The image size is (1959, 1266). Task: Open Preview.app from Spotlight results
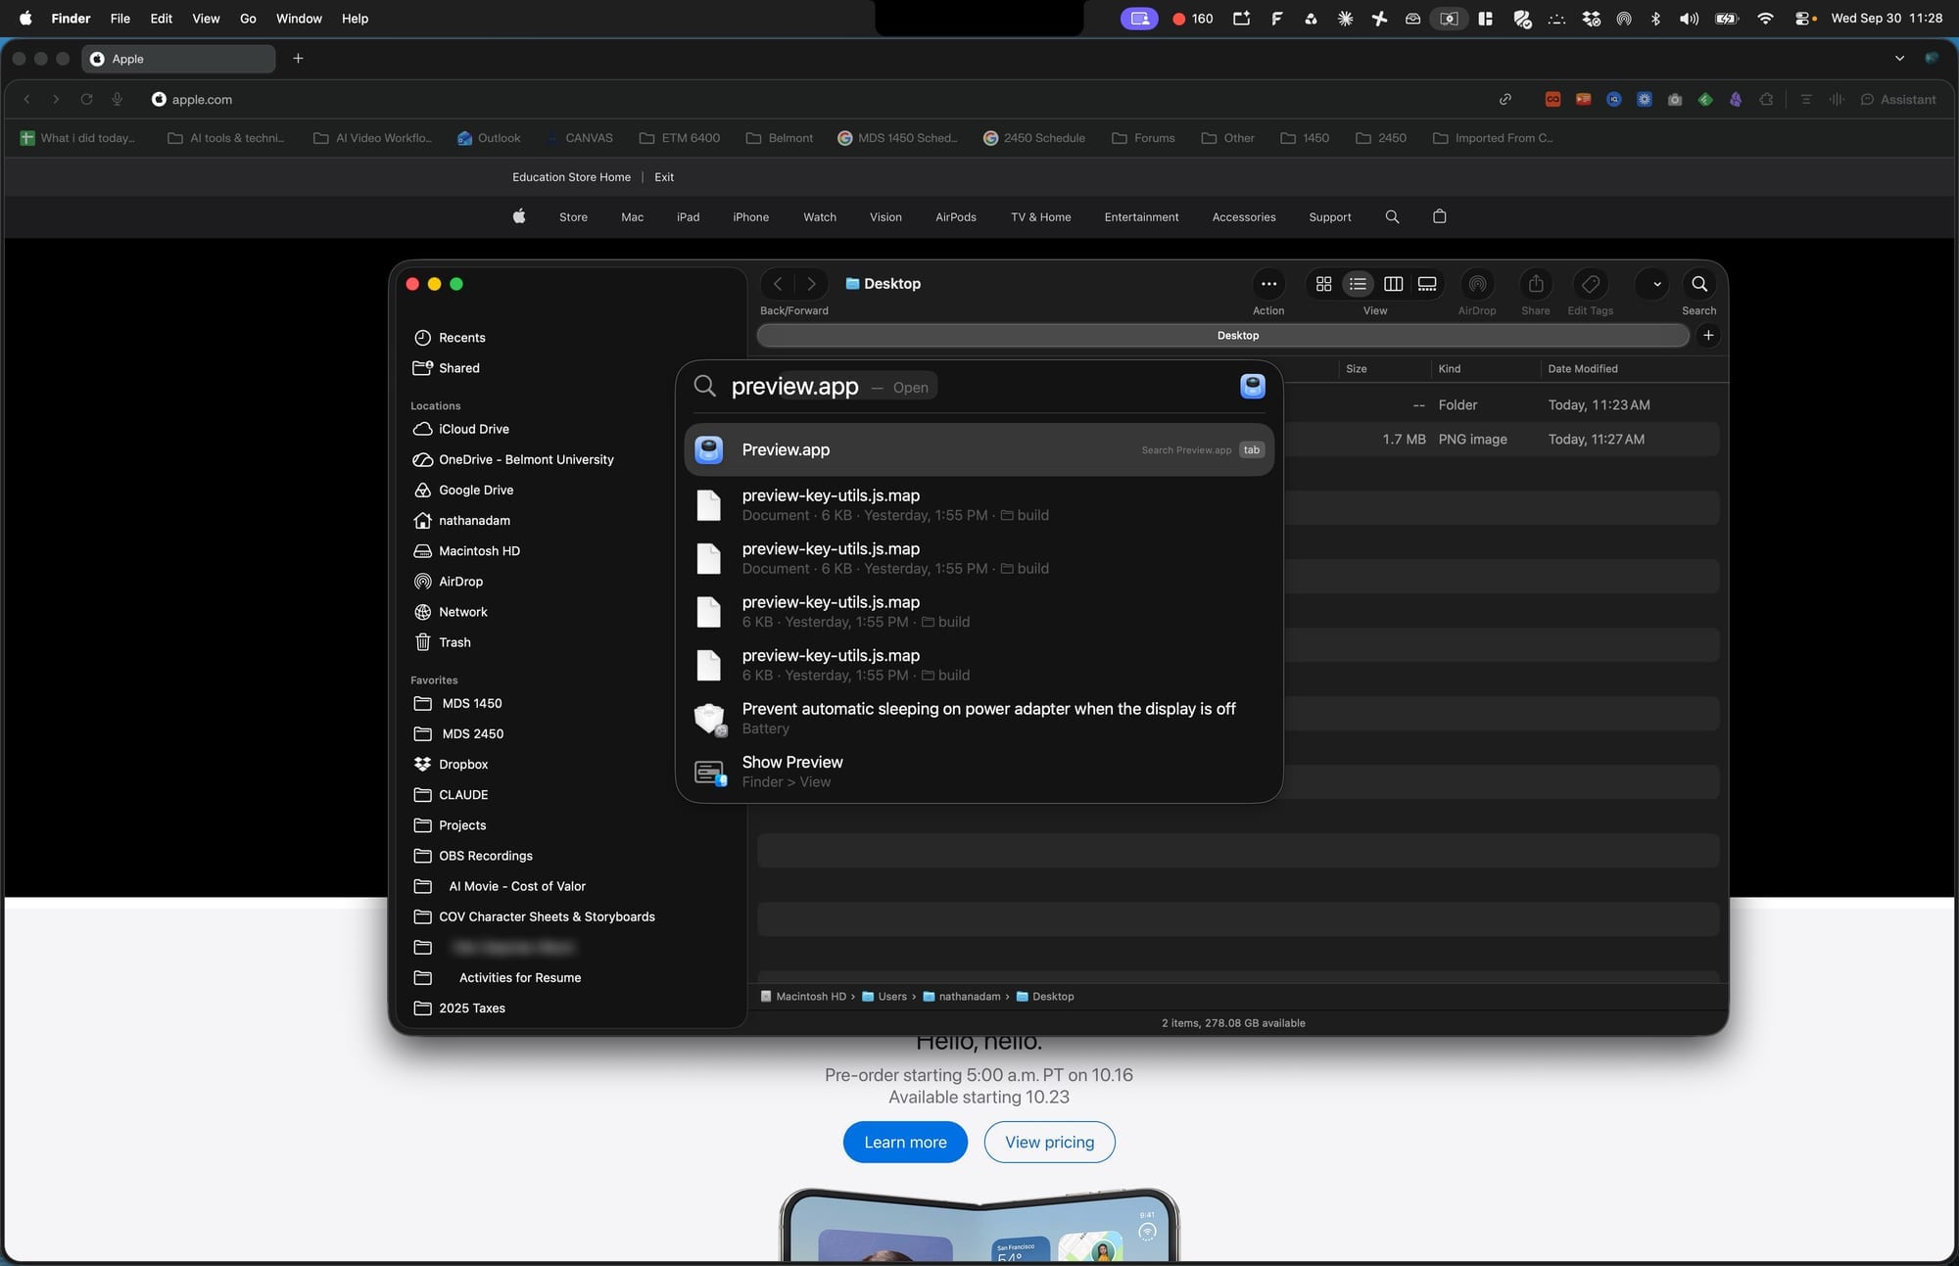point(979,449)
